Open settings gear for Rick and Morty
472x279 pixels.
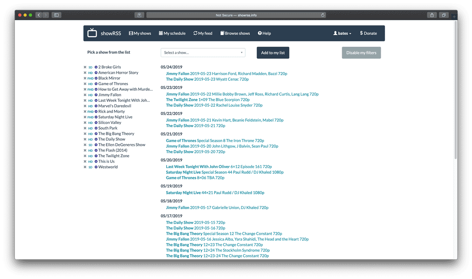click(x=96, y=111)
